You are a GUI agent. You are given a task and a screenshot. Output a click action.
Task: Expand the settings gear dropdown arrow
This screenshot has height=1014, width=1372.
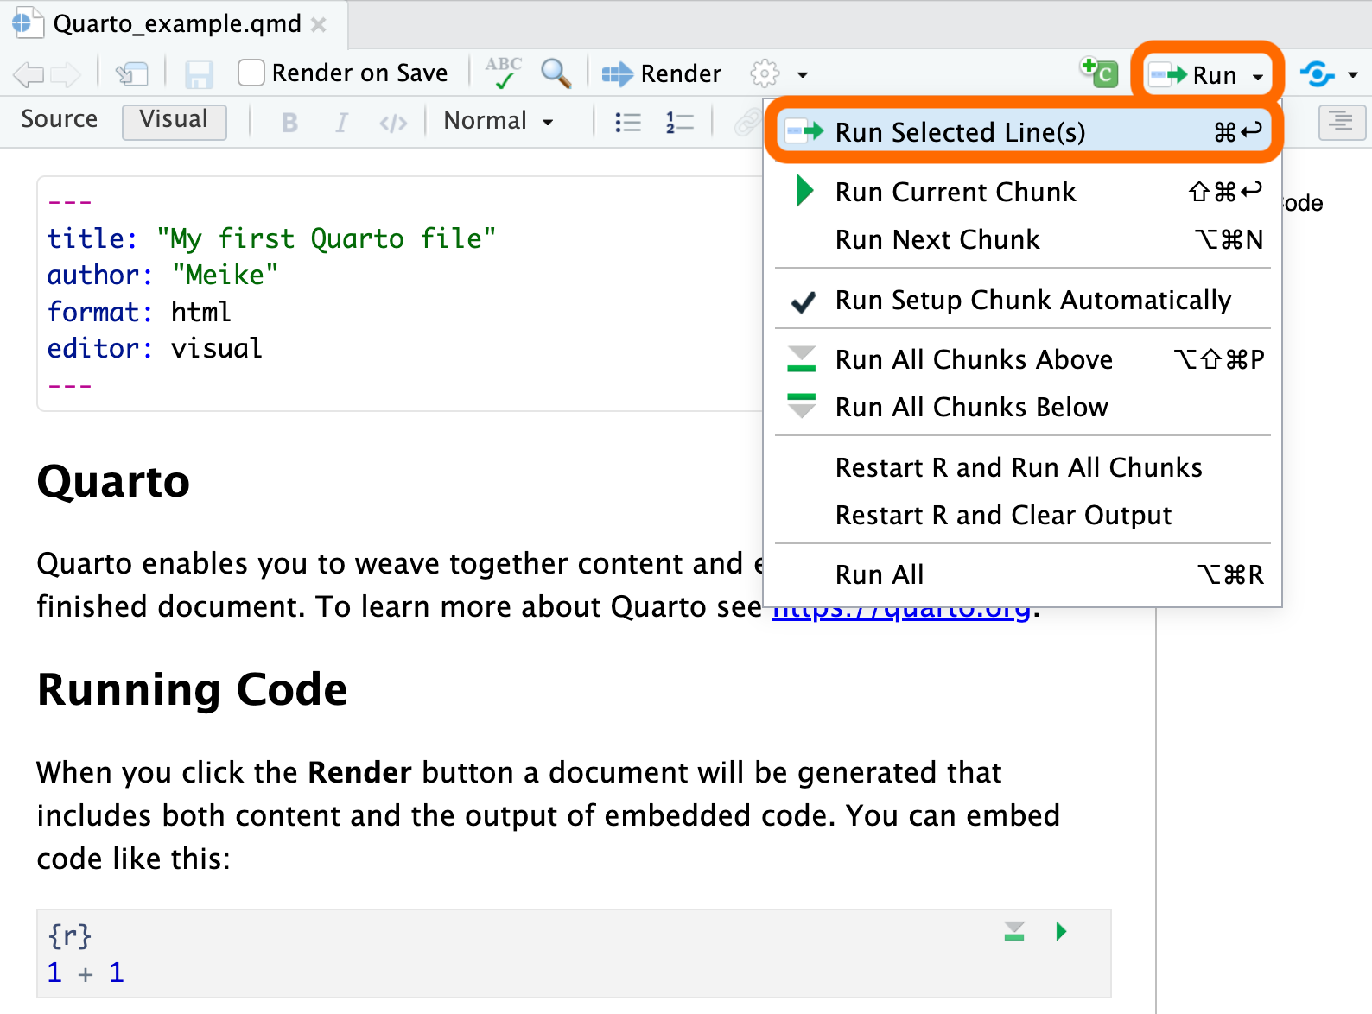point(803,74)
